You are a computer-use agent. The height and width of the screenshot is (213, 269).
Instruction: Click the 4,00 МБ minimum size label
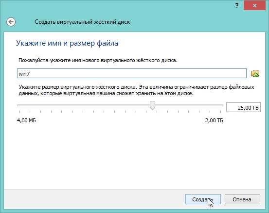[x=26, y=120]
